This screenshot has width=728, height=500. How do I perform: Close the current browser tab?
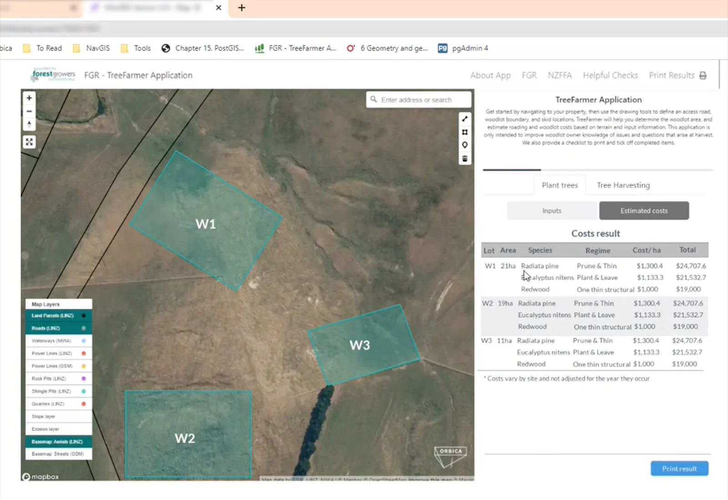point(218,8)
